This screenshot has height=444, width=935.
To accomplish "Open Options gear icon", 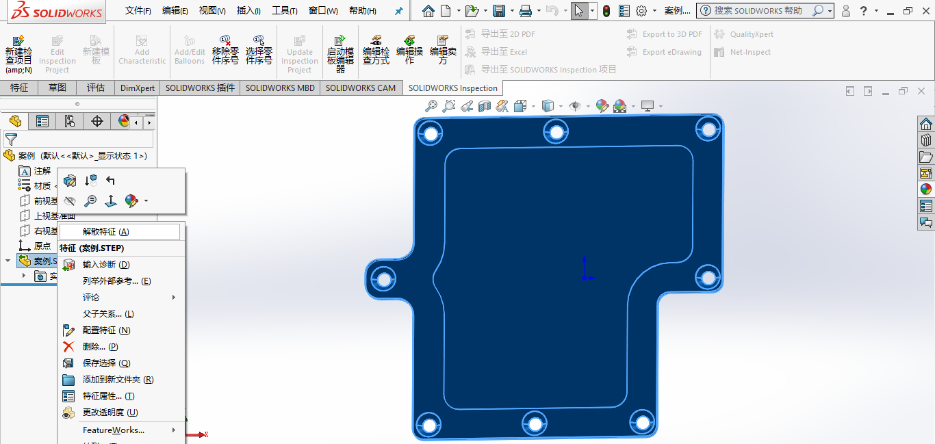I will point(641,11).
